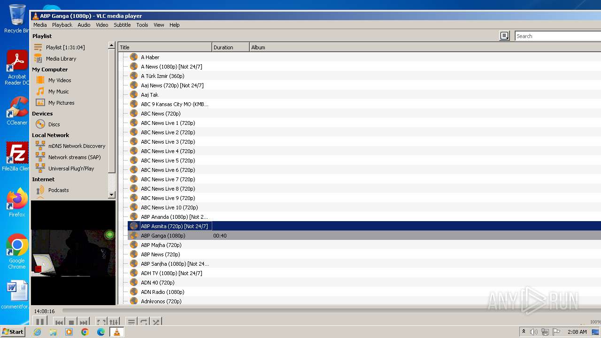This screenshot has width=601, height=338.
Task: Select Network streams (SAP)
Action: pos(74,157)
